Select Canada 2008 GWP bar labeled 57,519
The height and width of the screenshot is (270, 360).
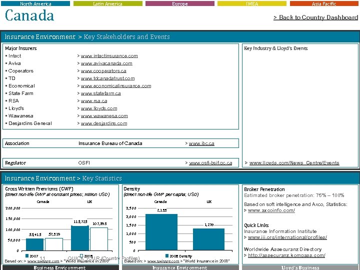tap(54, 244)
